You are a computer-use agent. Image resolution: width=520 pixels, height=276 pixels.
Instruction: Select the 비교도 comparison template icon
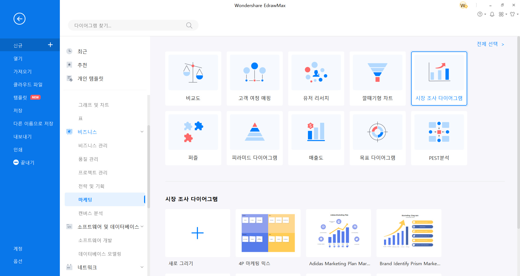[x=193, y=72]
